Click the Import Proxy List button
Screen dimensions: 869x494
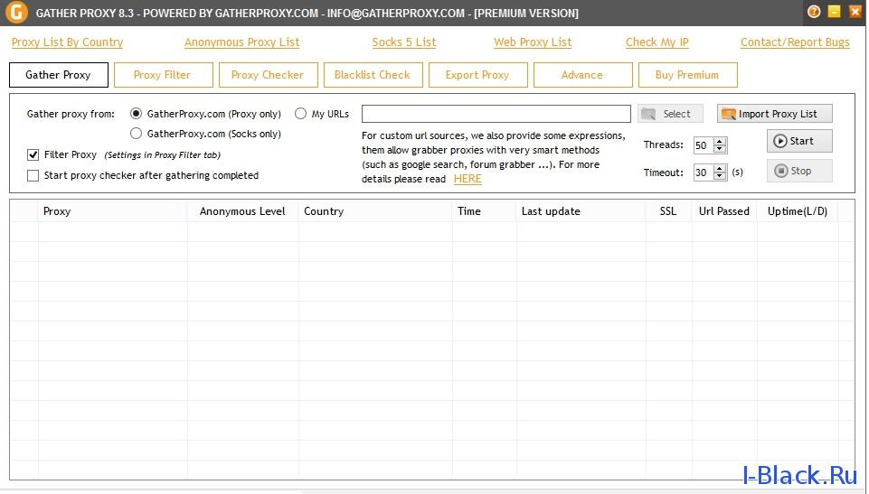click(774, 114)
